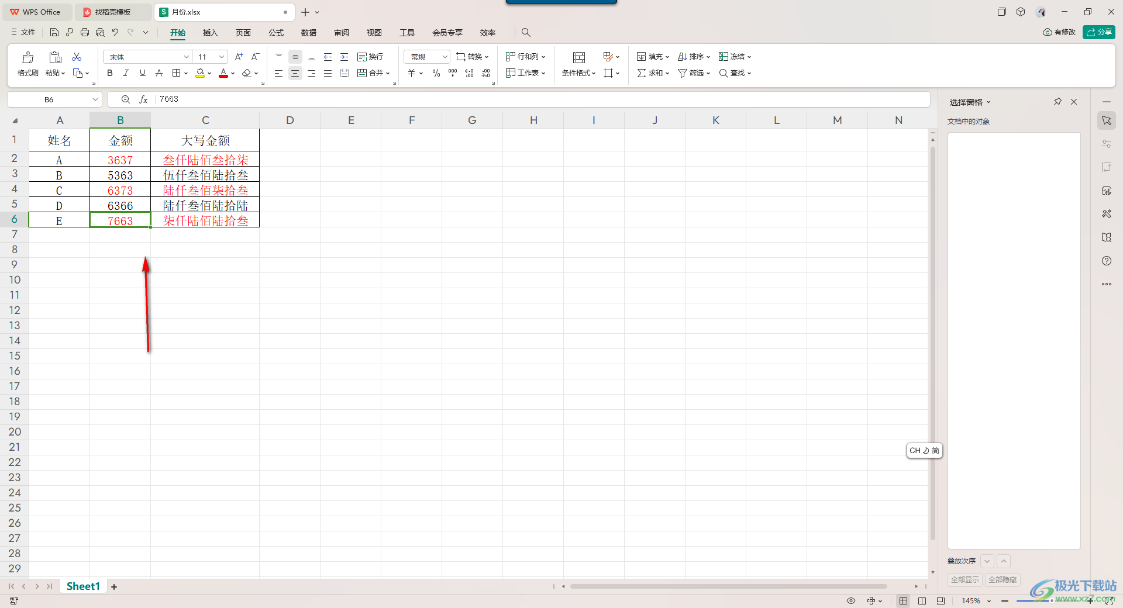Open number format (常规) dropdown
The height and width of the screenshot is (608, 1123).
click(445, 57)
